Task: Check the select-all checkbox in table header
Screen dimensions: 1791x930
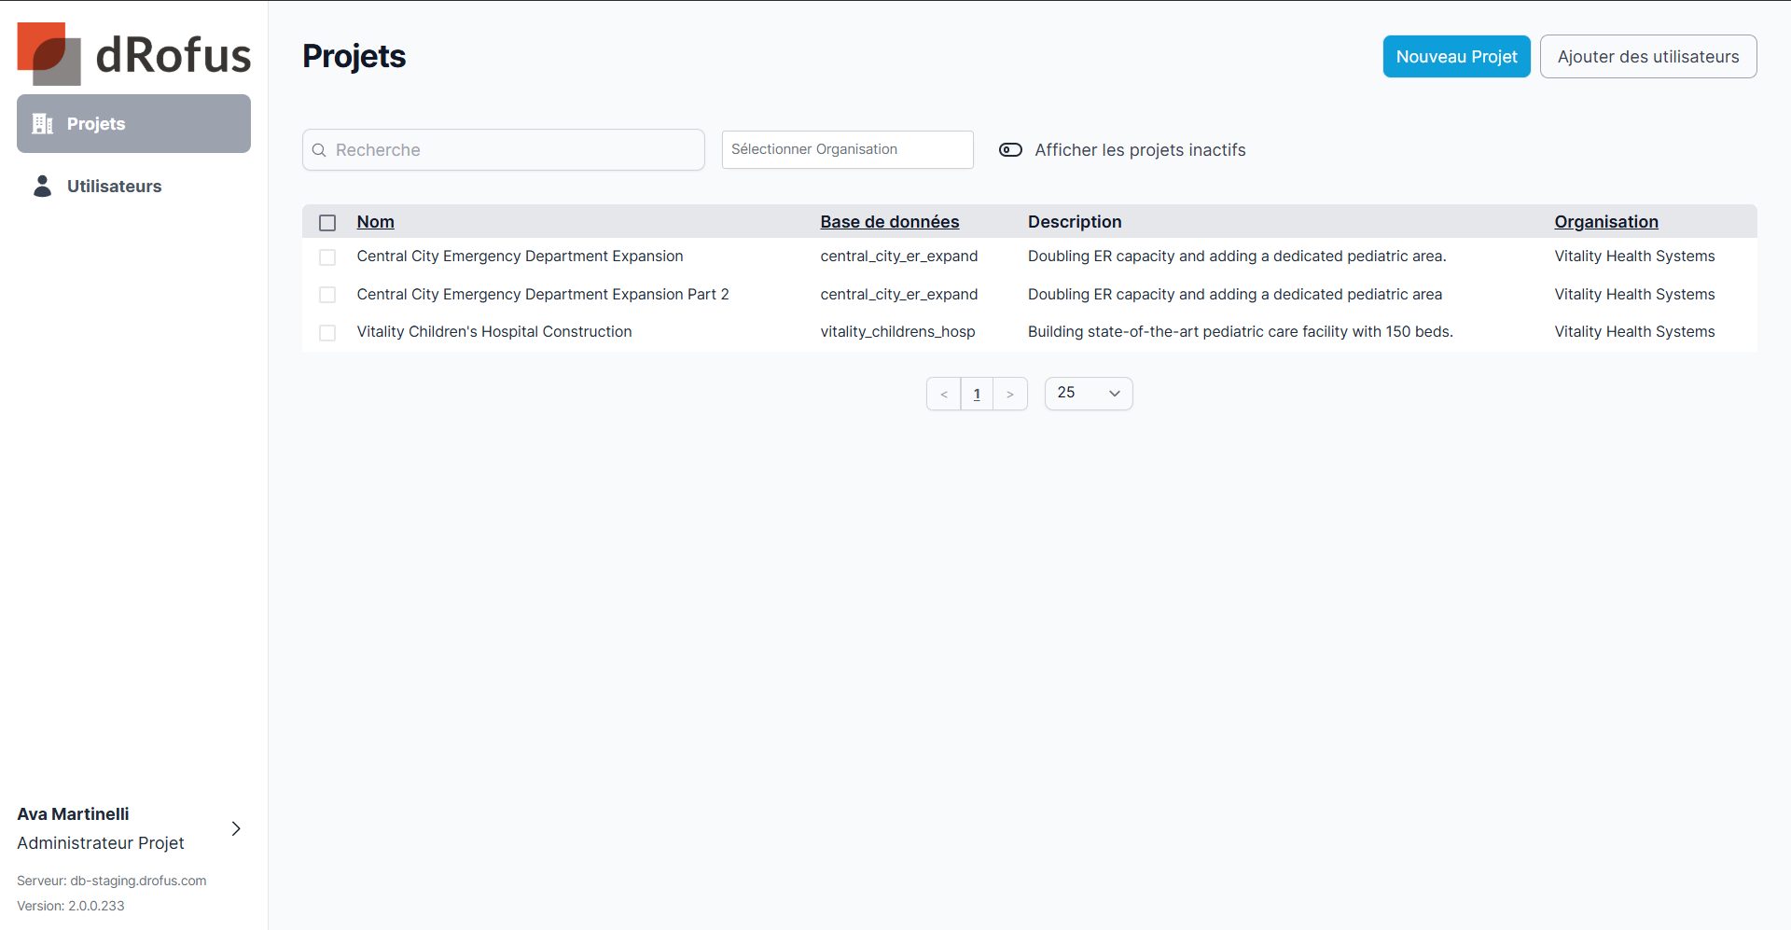Action: pos(327,223)
